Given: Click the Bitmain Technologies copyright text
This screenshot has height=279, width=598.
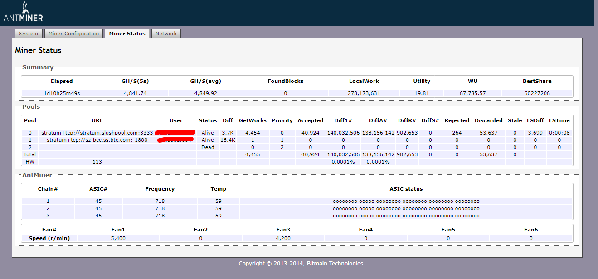Looking at the screenshot, I should click(x=301, y=264).
